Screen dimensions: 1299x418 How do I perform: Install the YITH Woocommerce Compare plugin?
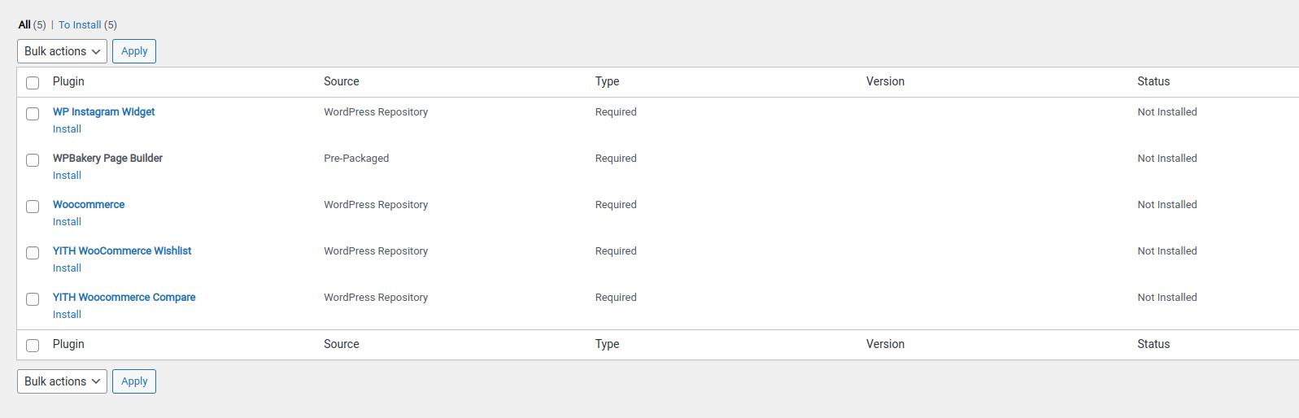point(67,315)
